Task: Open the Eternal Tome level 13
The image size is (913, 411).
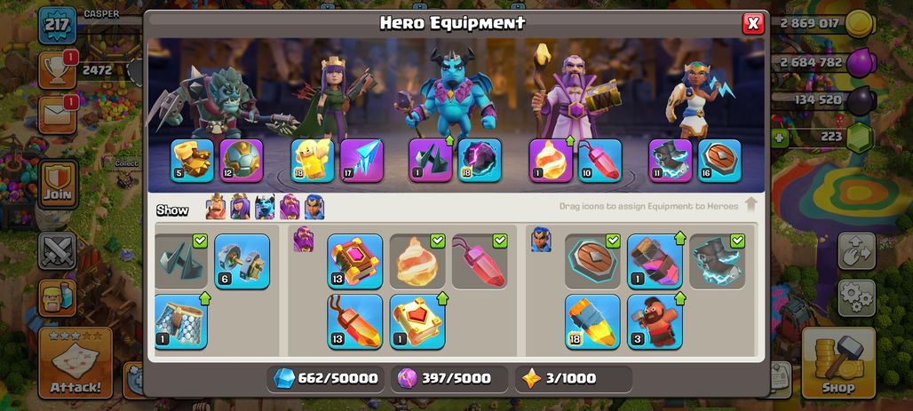Action: pyautogui.click(x=354, y=261)
